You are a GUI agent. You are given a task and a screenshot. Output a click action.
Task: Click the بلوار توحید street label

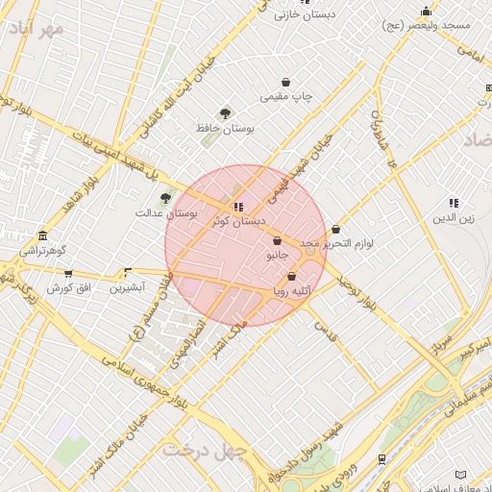[357, 293]
